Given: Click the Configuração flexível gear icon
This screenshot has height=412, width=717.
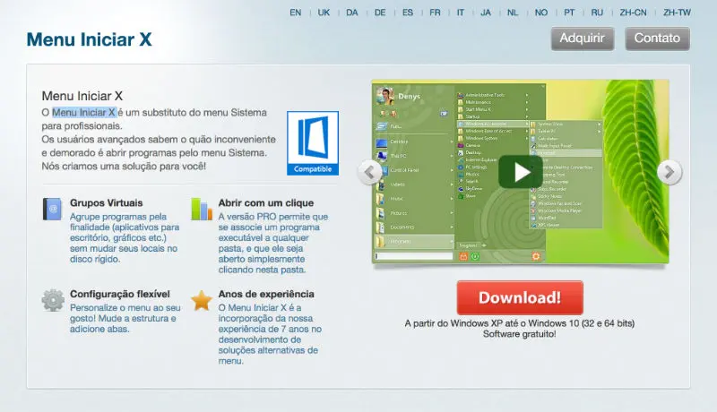Looking at the screenshot, I should point(54,300).
